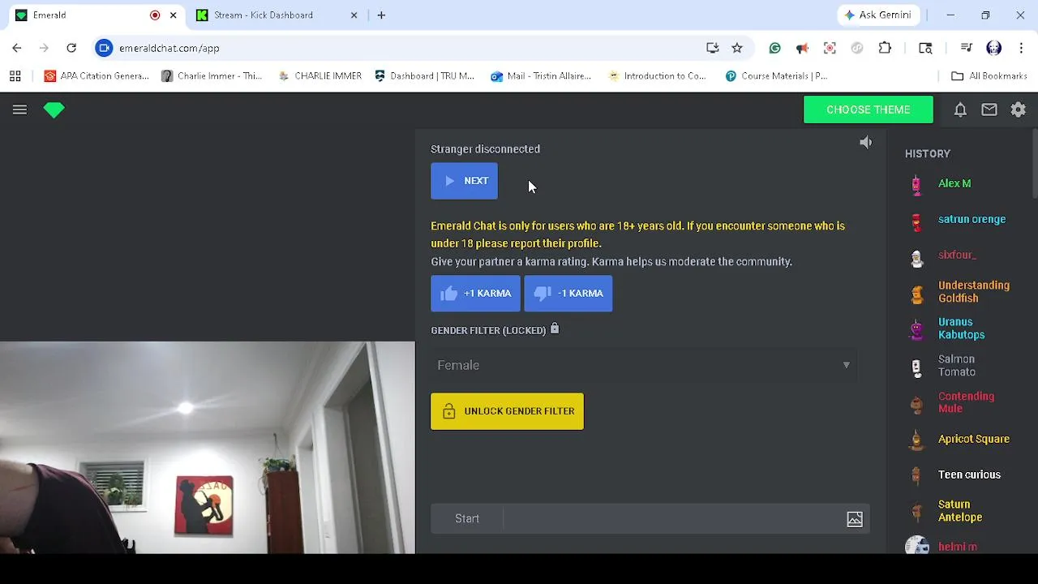Screen dimensions: 1038x584
Task: Close the Kick Dashboard tab
Action: click(354, 15)
